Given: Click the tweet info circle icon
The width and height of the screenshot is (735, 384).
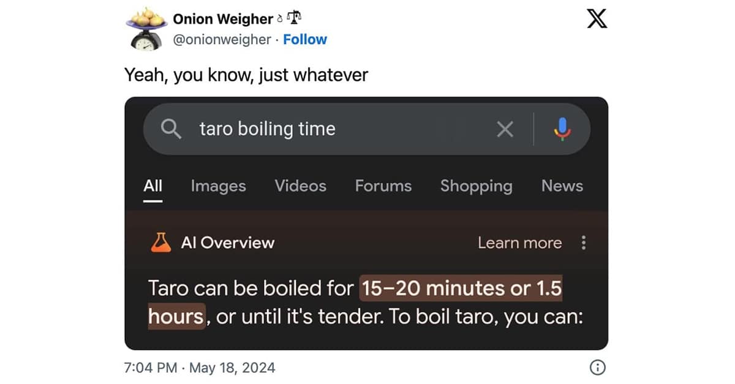Looking at the screenshot, I should coord(597,367).
